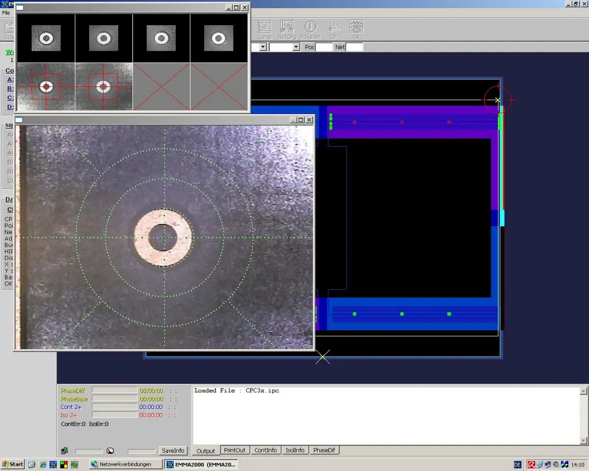Click the SaveInfo button
The width and height of the screenshot is (589, 471).
[x=173, y=451]
